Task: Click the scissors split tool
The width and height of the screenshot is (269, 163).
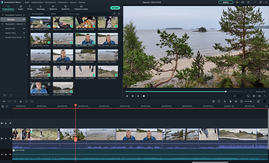Action: [x=20, y=101]
